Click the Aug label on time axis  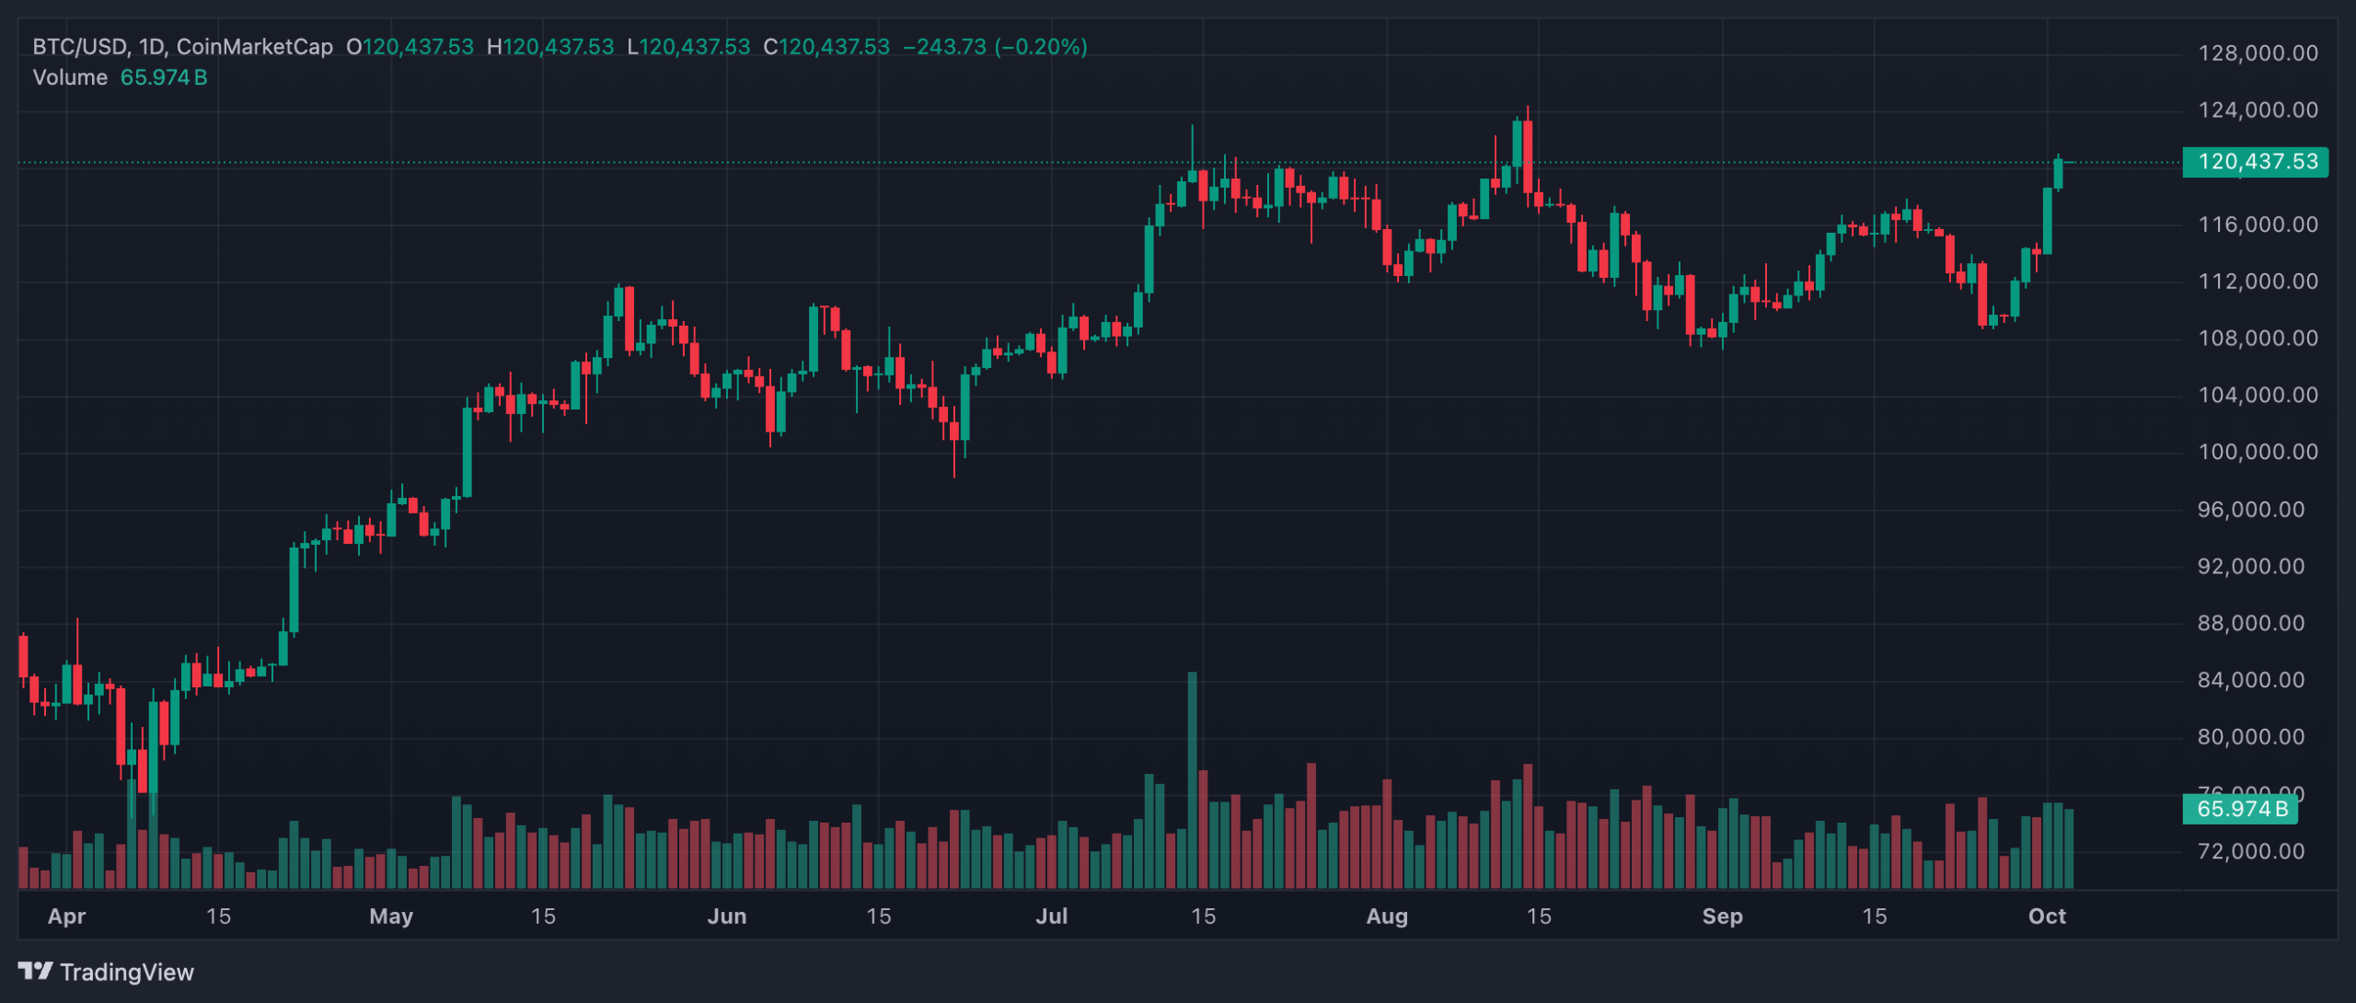click(1387, 917)
